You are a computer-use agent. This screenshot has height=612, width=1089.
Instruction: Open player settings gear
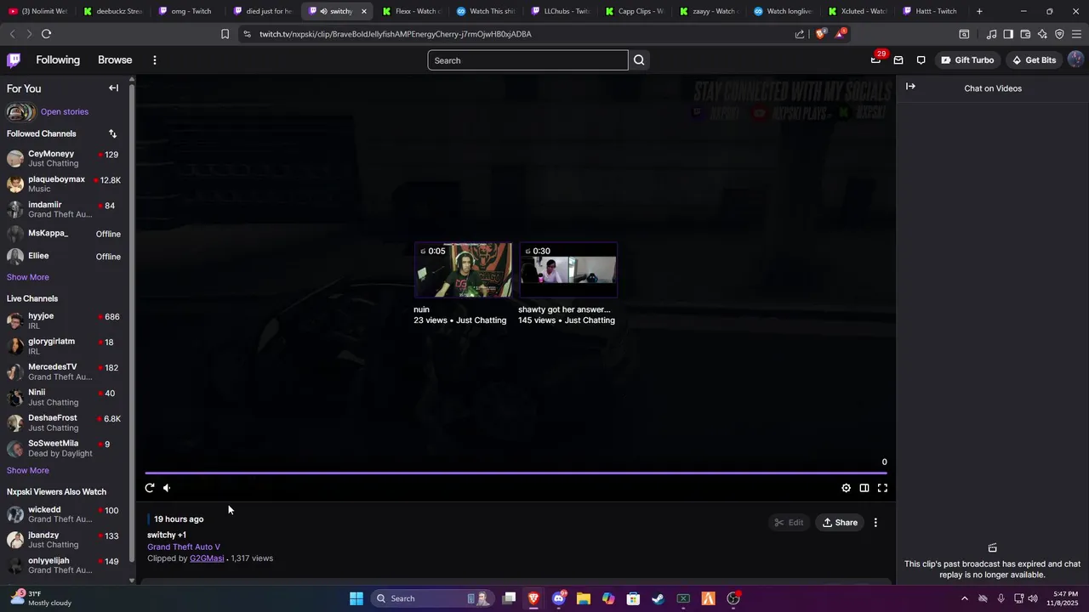point(846,488)
